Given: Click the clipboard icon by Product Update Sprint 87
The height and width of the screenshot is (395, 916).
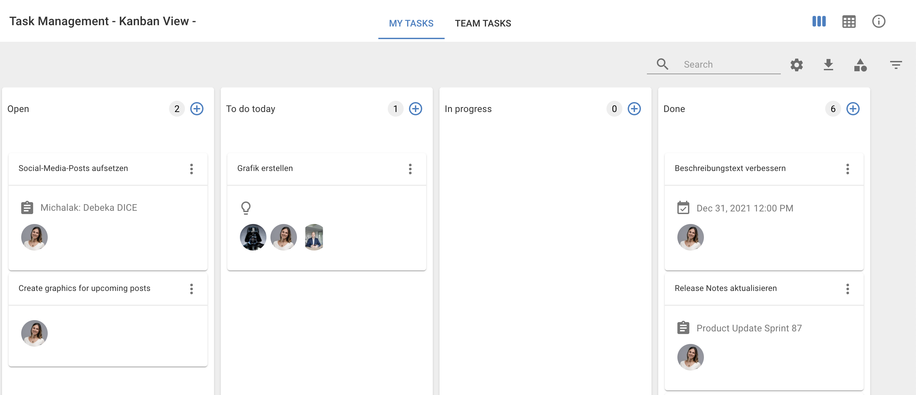Looking at the screenshot, I should 683,328.
